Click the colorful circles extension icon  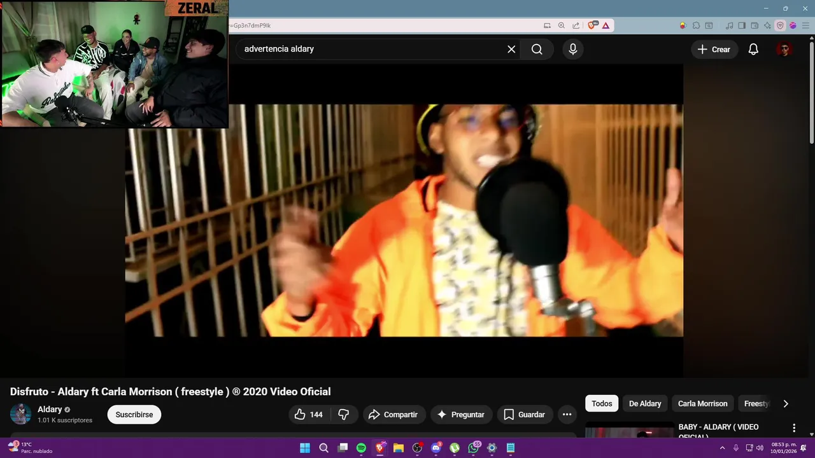683,25
